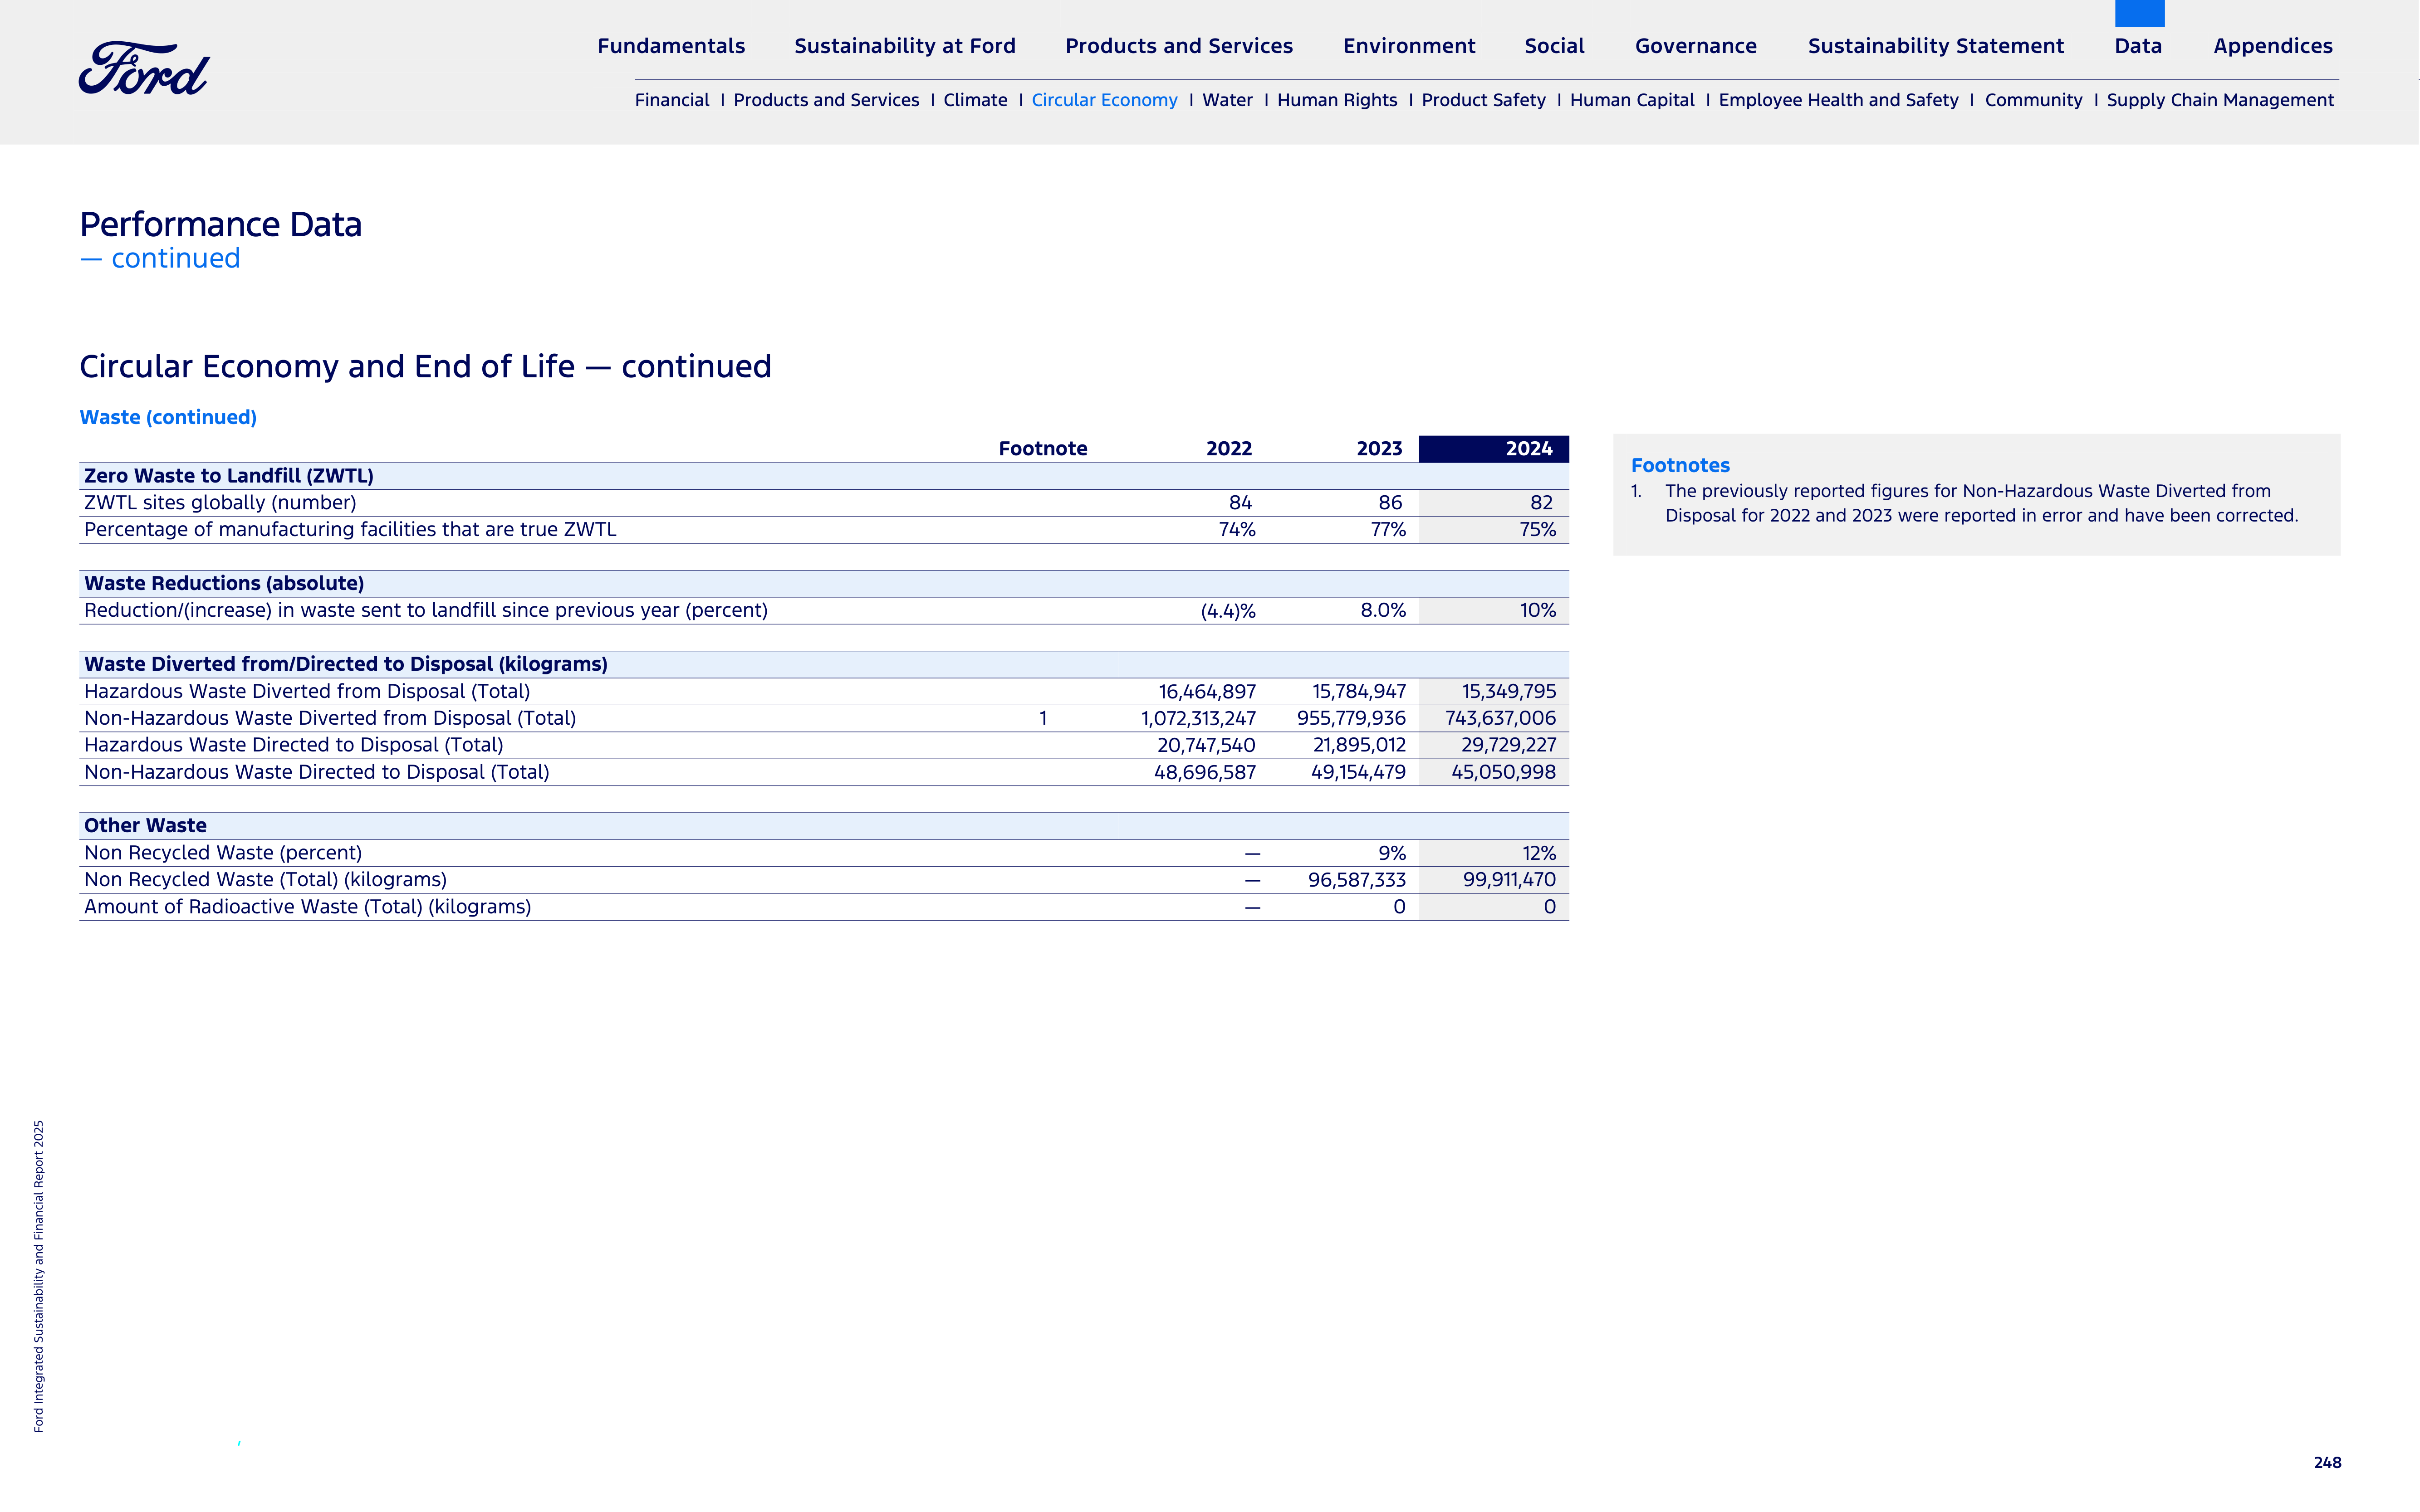
Task: Select the 96,587,333 value
Action: click(1357, 880)
